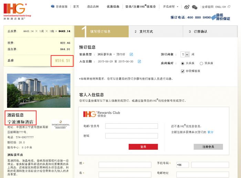
Task: Focus the 电邮/会员号 input field
Action: coord(132,126)
